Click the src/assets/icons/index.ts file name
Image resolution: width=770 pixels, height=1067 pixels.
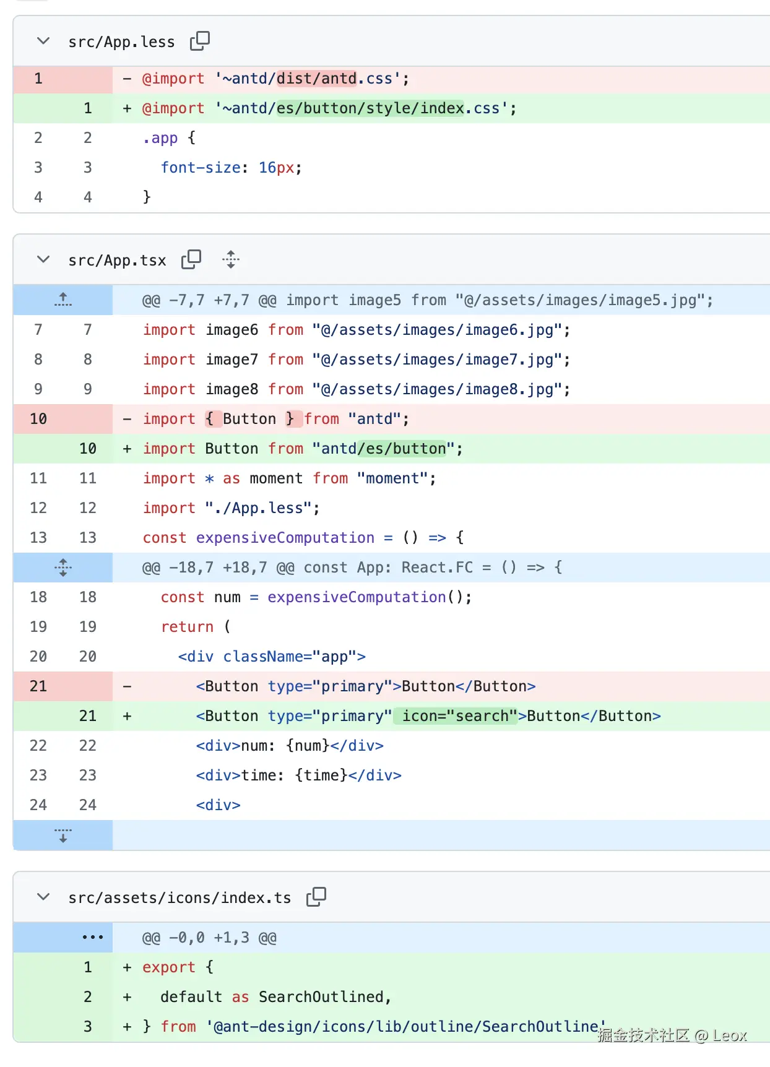point(180,898)
